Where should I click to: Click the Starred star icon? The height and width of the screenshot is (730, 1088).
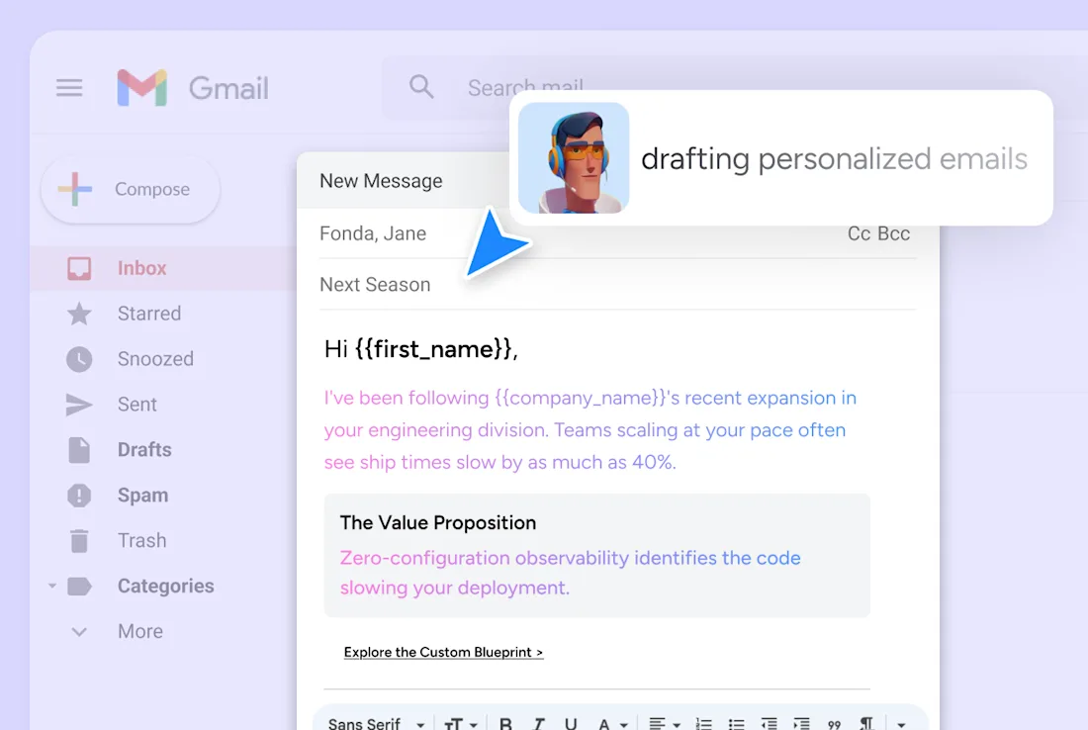click(79, 314)
